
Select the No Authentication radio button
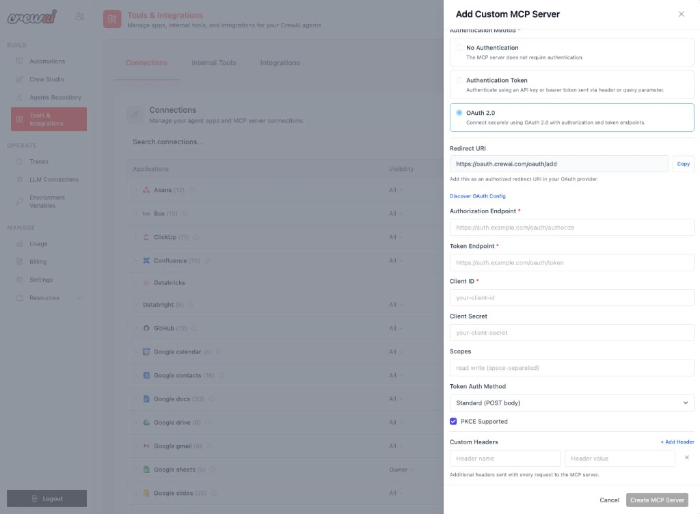pyautogui.click(x=459, y=47)
